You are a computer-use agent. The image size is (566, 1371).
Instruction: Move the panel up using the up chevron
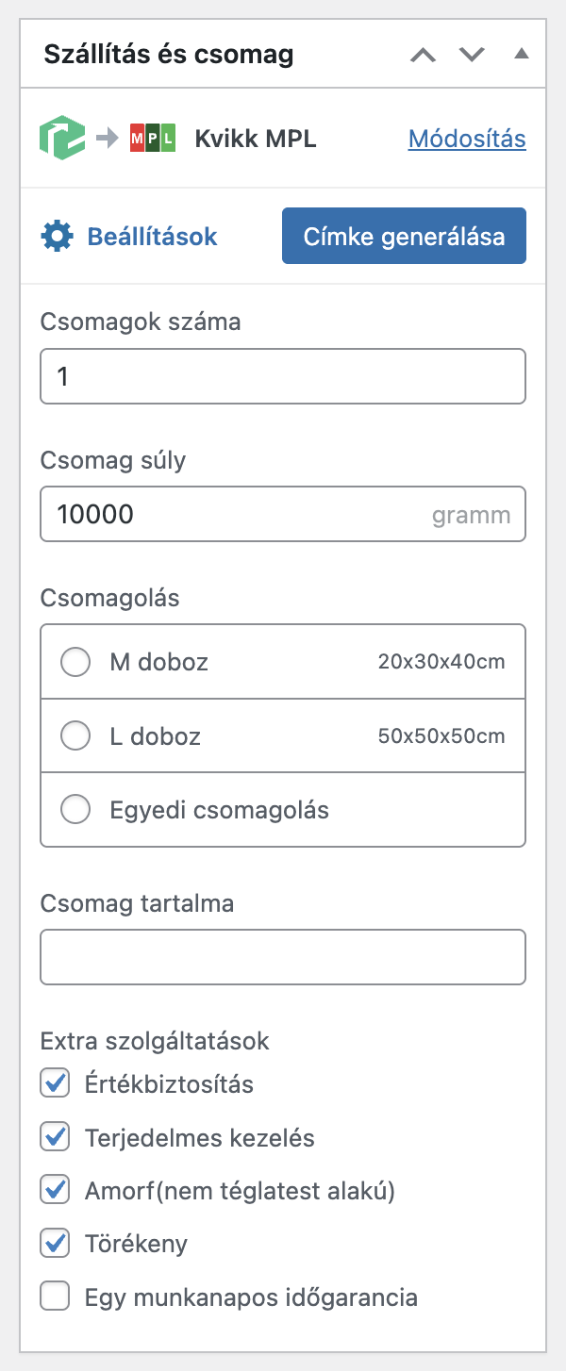423,54
